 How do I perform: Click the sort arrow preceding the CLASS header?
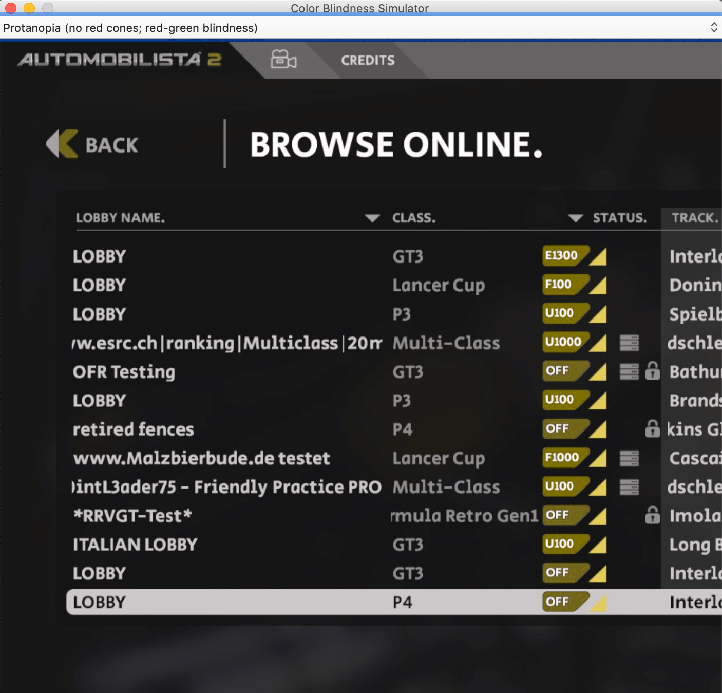click(372, 218)
